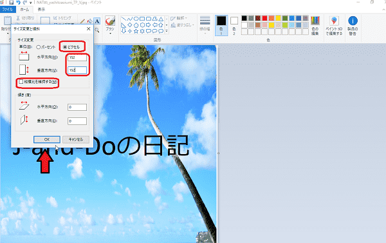This screenshot has width=386, height=243.
Task: Click ペイント 3D で編集する button
Action: coord(334,26)
